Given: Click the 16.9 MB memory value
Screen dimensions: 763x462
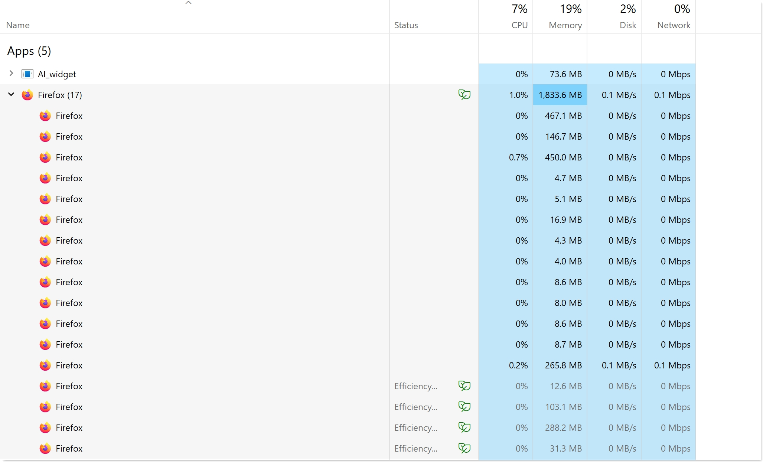Looking at the screenshot, I should click(566, 220).
